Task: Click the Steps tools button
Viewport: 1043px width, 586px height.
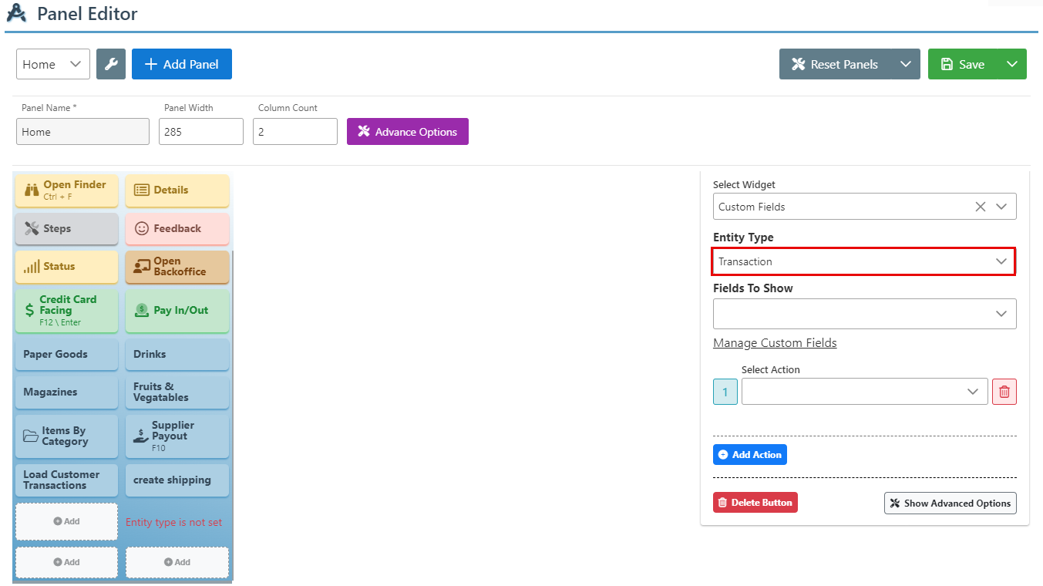Action: click(x=66, y=228)
